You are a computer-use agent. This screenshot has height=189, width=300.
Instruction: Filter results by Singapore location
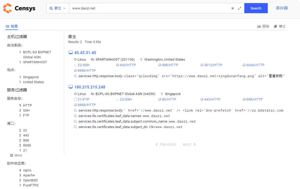(x=31, y=77)
